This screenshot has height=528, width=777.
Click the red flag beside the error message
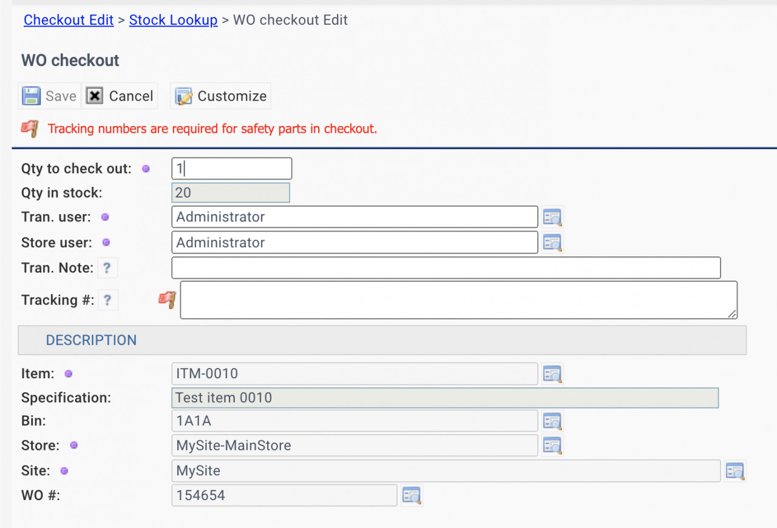pyautogui.click(x=30, y=129)
